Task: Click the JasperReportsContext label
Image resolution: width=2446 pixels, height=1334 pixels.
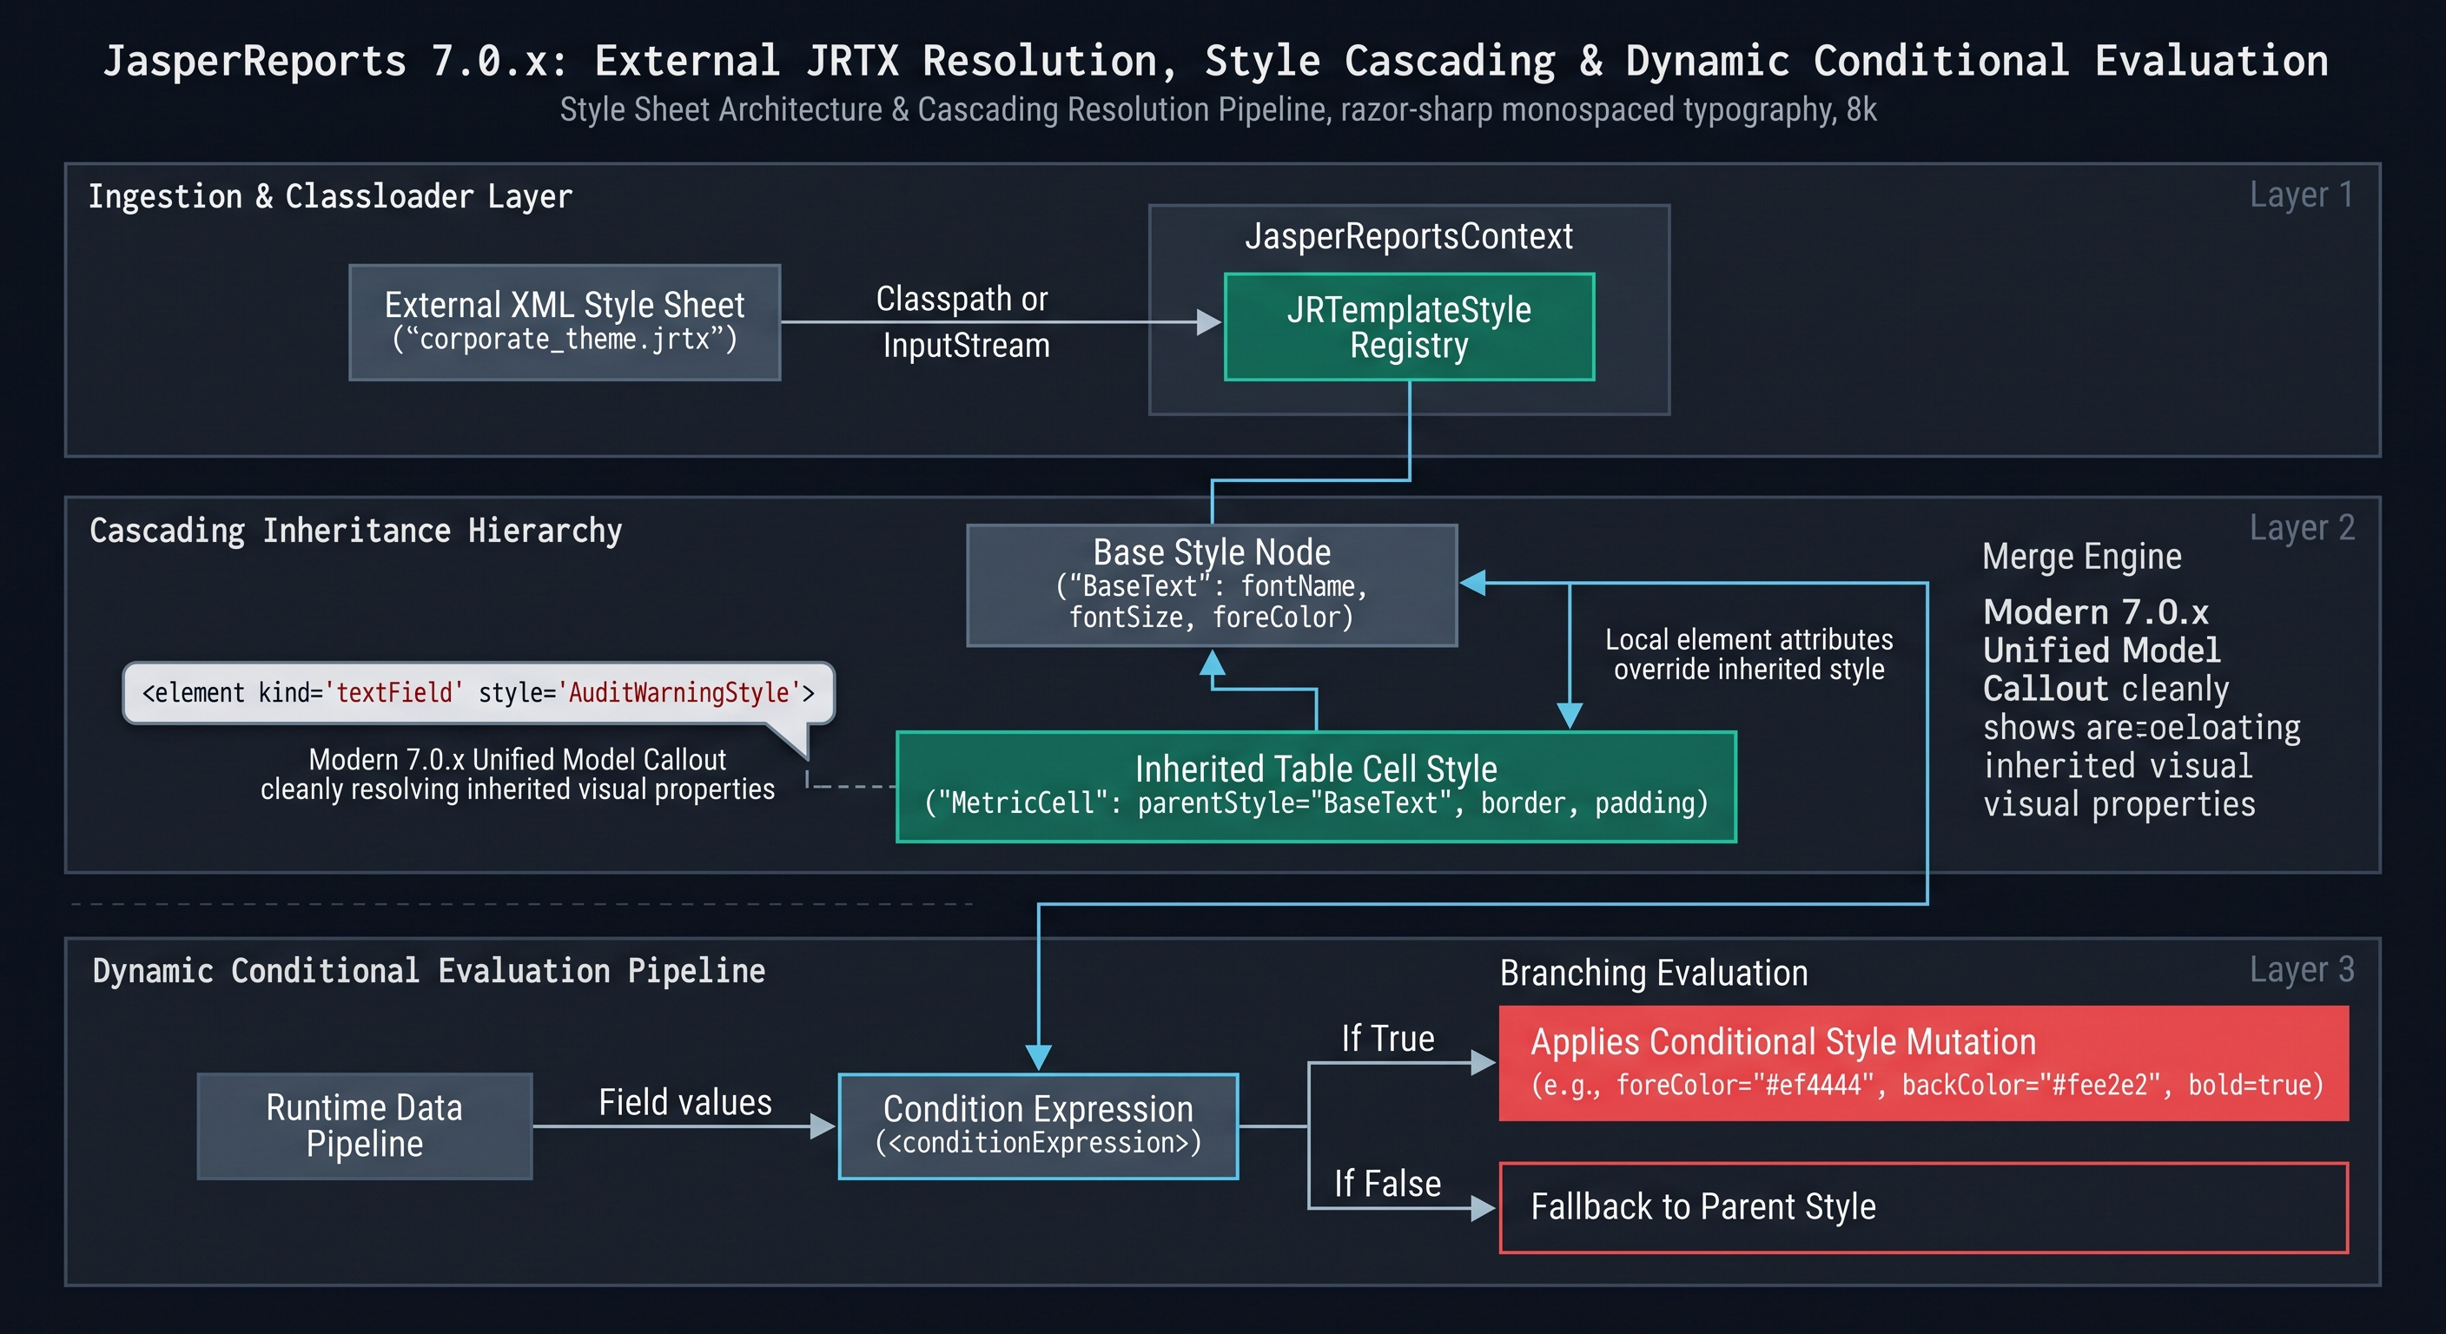Action: [1409, 236]
